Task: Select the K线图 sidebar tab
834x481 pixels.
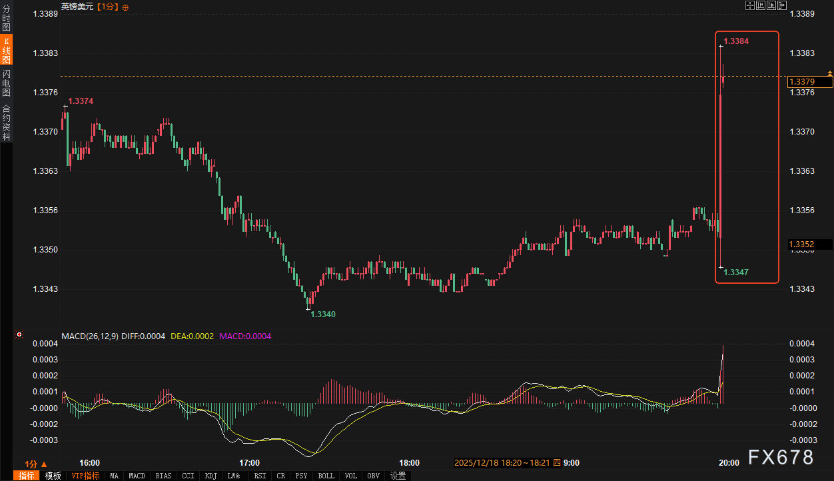Action: click(6, 51)
